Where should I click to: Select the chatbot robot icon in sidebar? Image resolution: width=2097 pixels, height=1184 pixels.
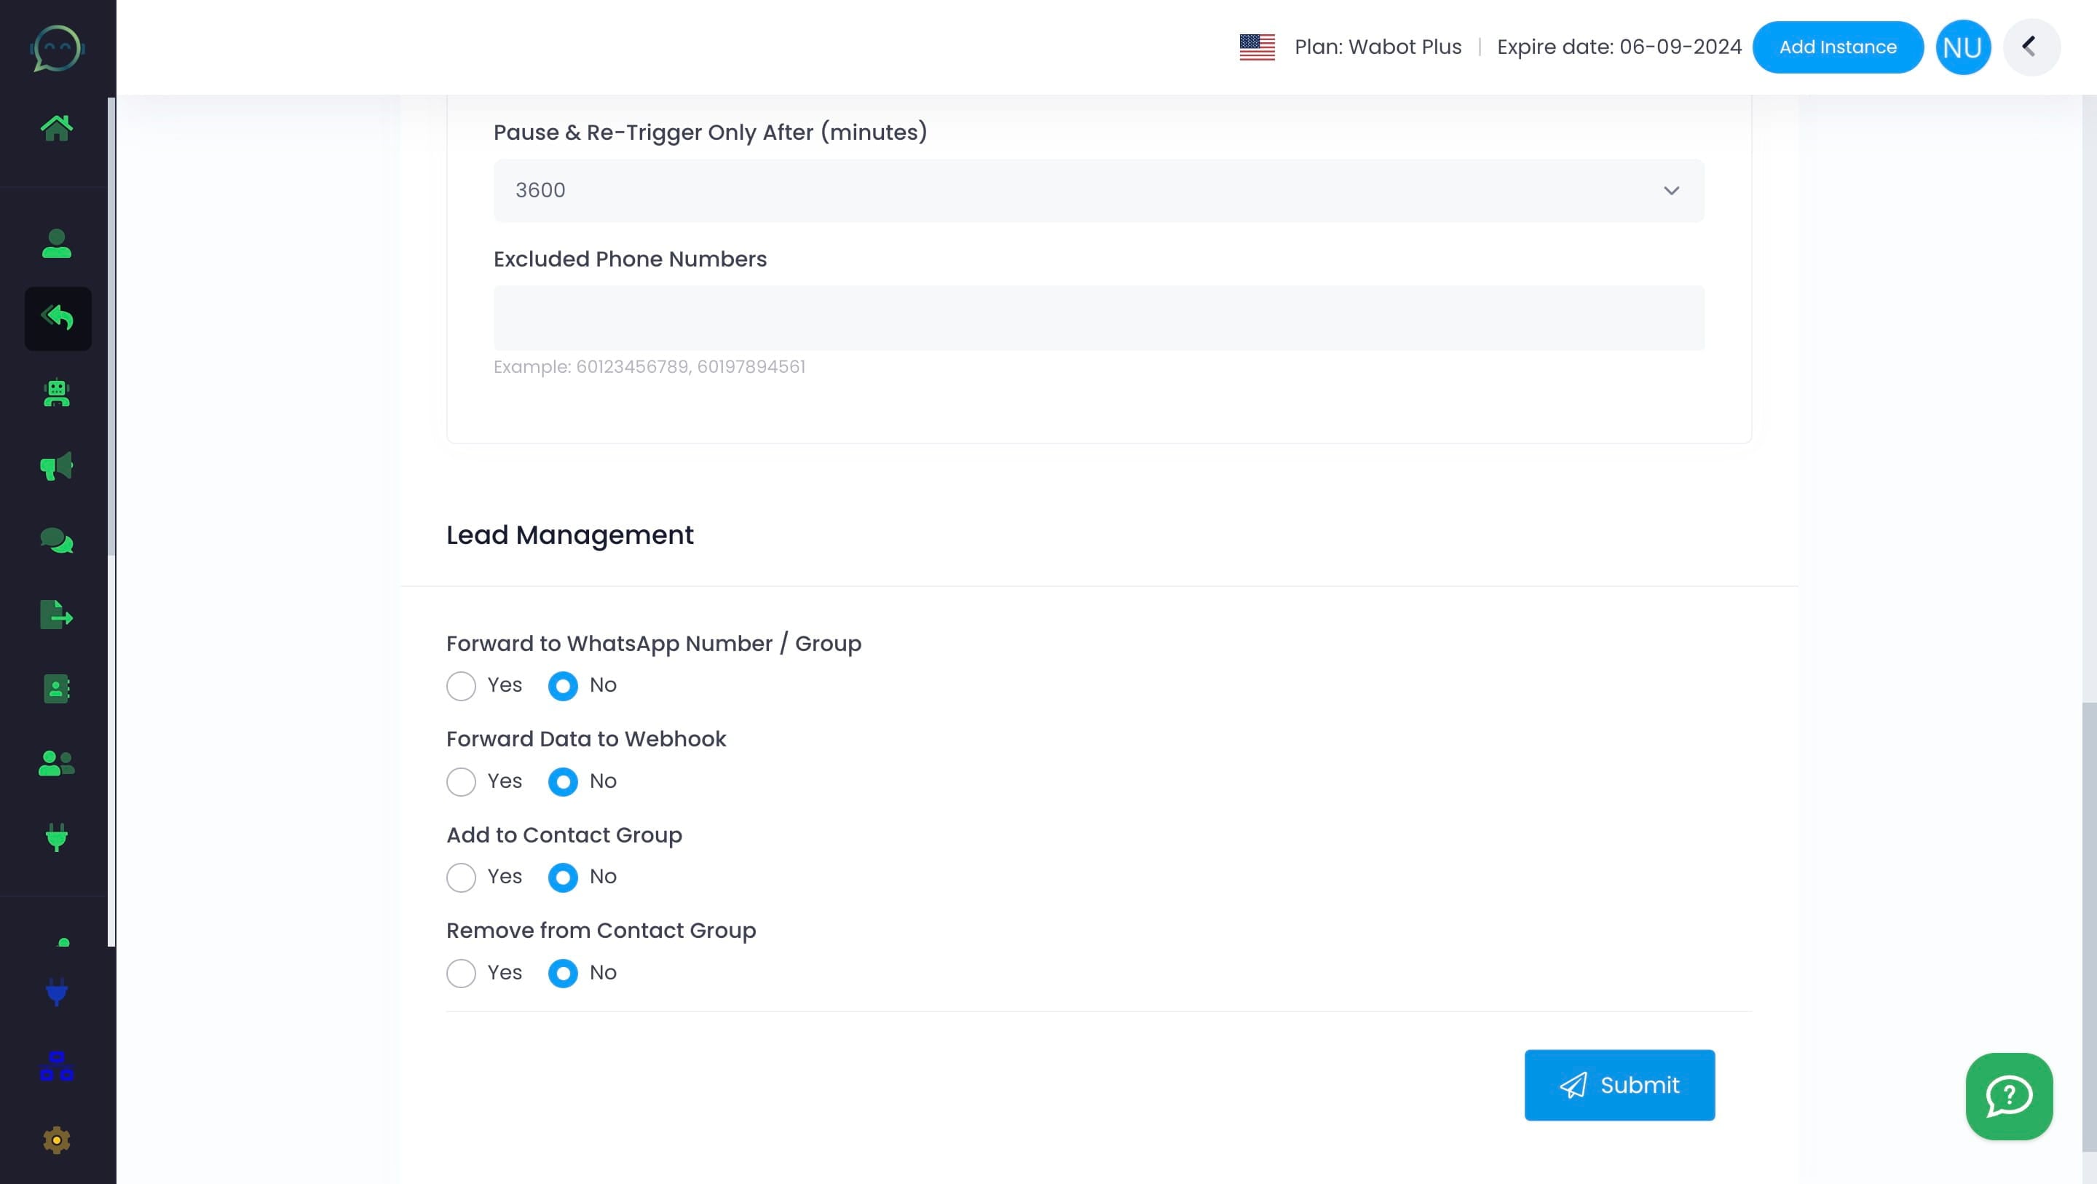pos(55,394)
